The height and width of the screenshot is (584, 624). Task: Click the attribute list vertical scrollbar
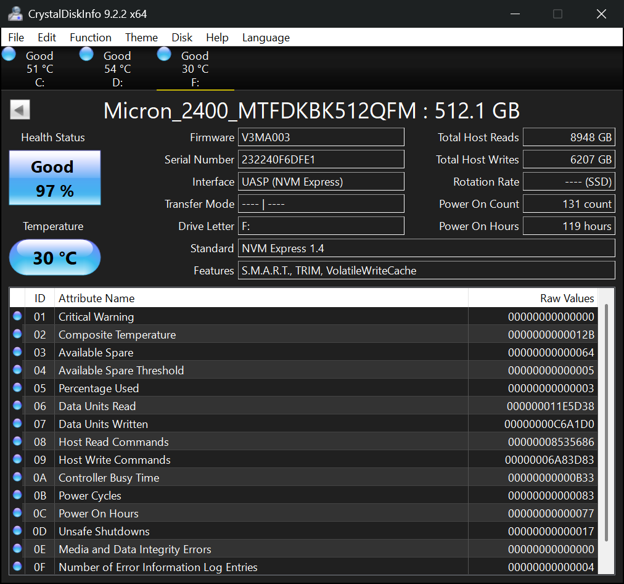[x=607, y=419]
